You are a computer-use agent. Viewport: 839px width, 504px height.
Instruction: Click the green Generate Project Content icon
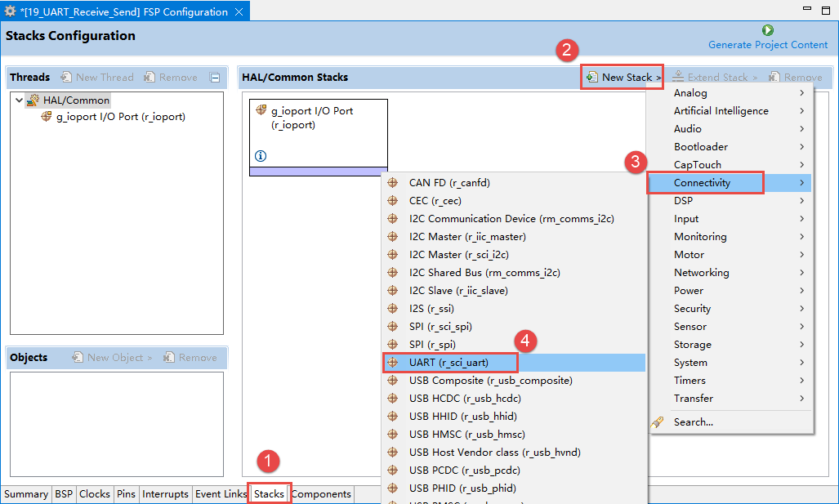(x=768, y=30)
